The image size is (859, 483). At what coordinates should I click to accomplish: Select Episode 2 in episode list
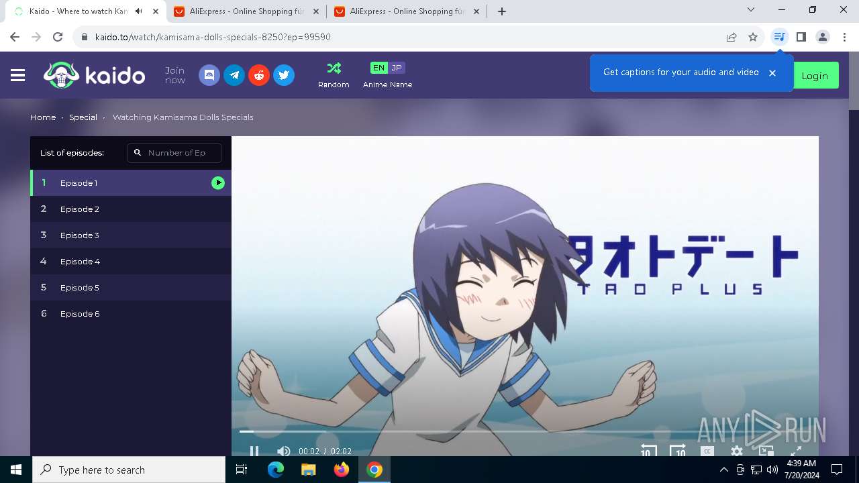(x=131, y=209)
